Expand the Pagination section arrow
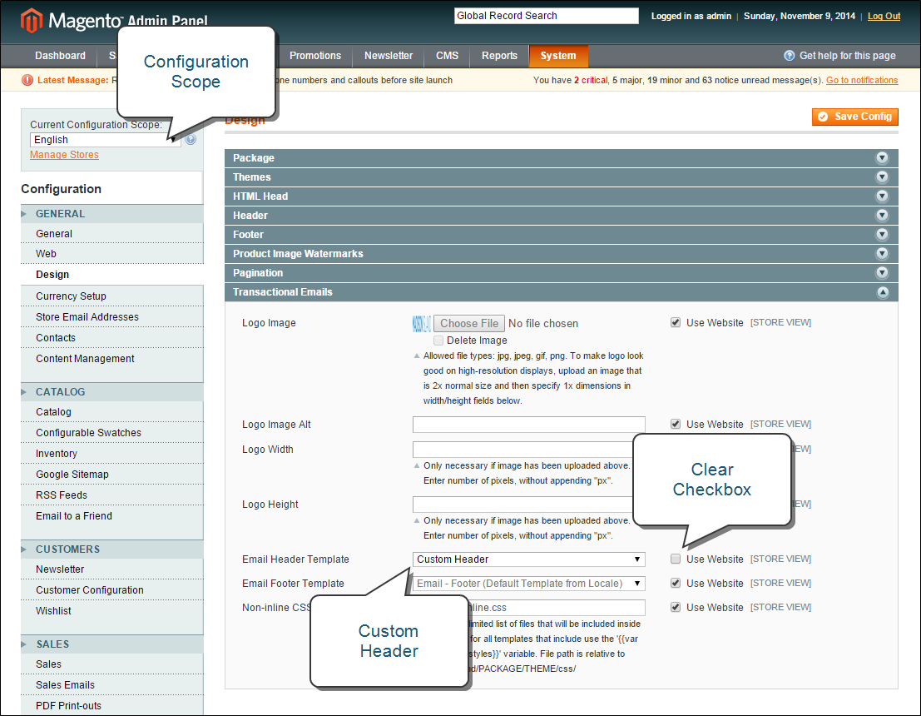Screen dimensions: 921x716 coord(882,273)
